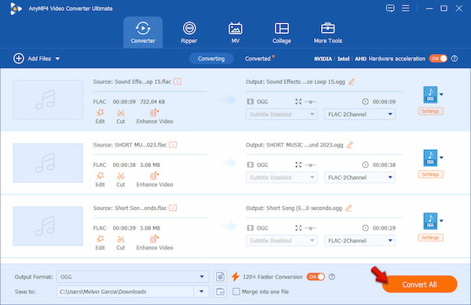Cut the Sound Effe...op 15.flac file
Image resolution: width=471 pixels, height=305 pixels.
click(120, 116)
